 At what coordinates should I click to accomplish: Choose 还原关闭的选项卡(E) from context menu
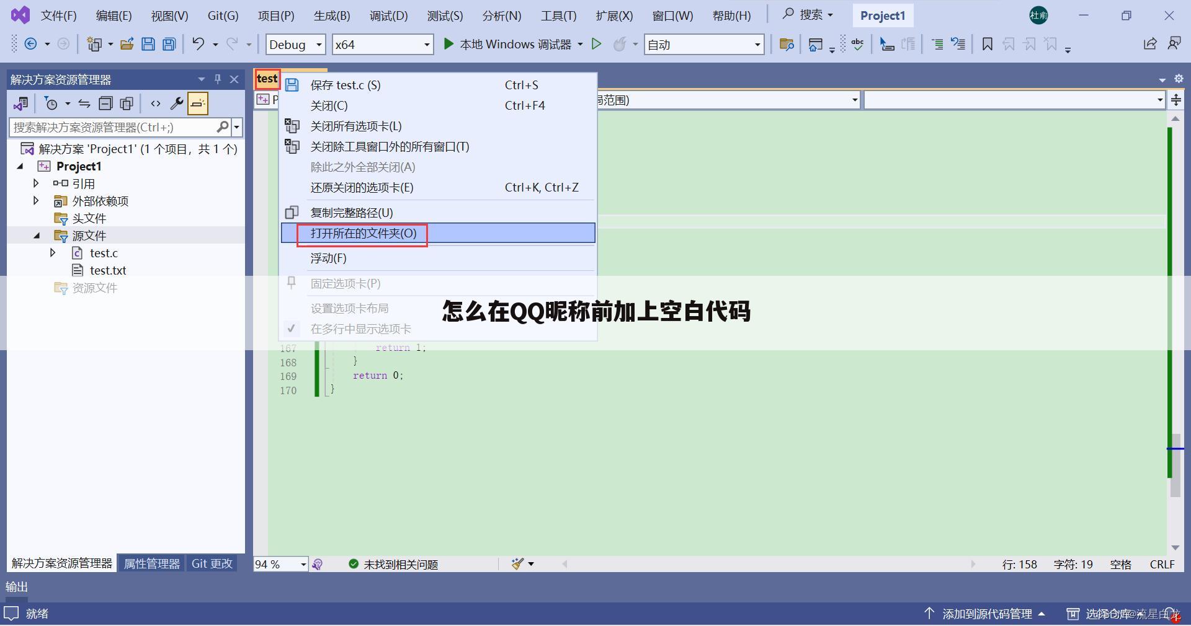click(x=438, y=187)
